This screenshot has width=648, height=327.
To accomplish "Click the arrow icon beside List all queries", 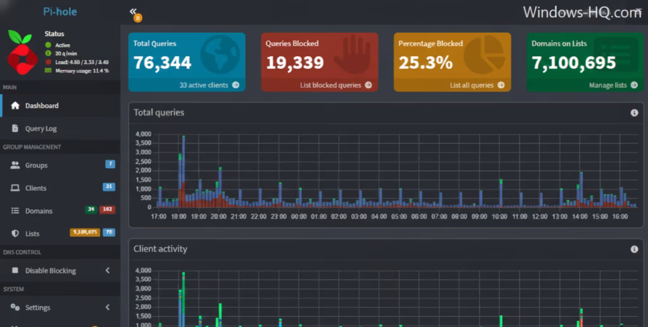I will (x=501, y=85).
